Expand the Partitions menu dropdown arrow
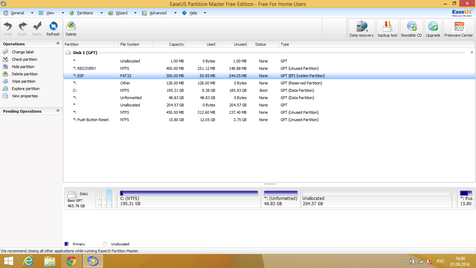Image resolution: width=476 pixels, height=268 pixels. (101, 13)
